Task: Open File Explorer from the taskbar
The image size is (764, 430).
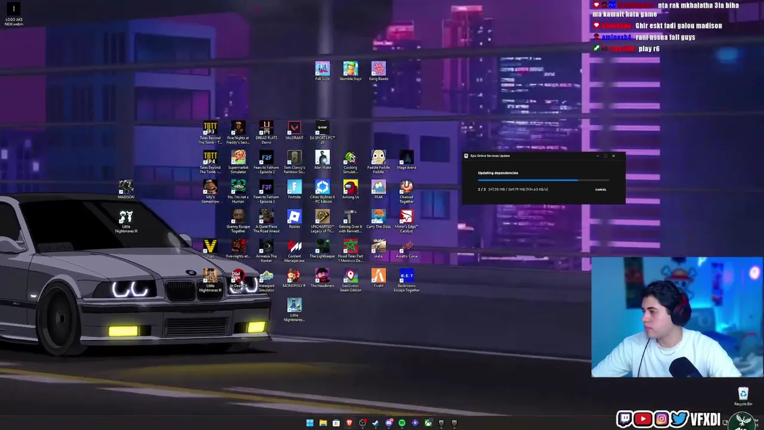Action: coord(323,423)
